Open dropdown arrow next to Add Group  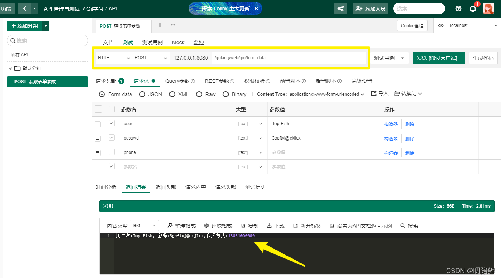coord(45,26)
